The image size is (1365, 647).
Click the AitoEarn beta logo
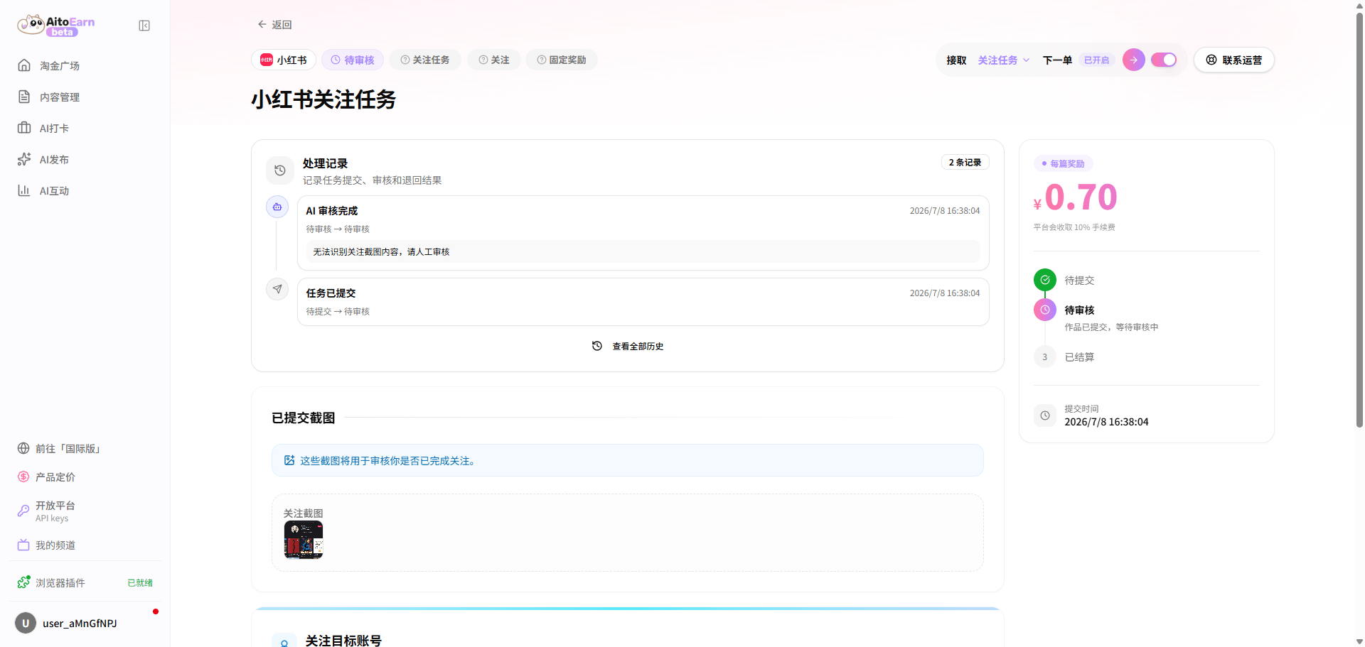55,26
